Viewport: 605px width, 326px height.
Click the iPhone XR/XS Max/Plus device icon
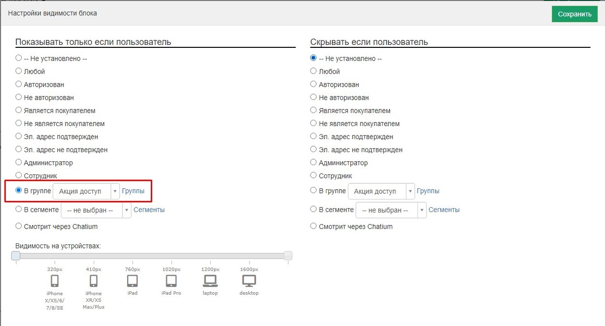click(x=93, y=281)
